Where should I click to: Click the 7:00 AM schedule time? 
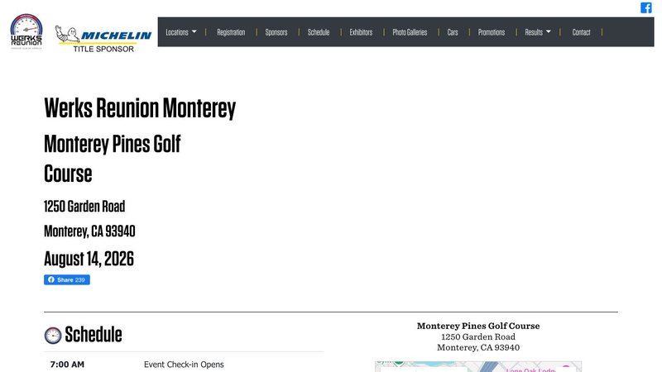[67, 365]
